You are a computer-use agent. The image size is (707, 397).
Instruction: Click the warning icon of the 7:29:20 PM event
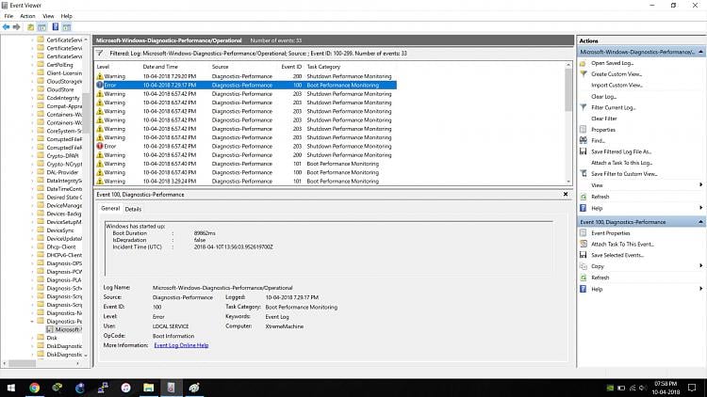[x=100, y=76]
